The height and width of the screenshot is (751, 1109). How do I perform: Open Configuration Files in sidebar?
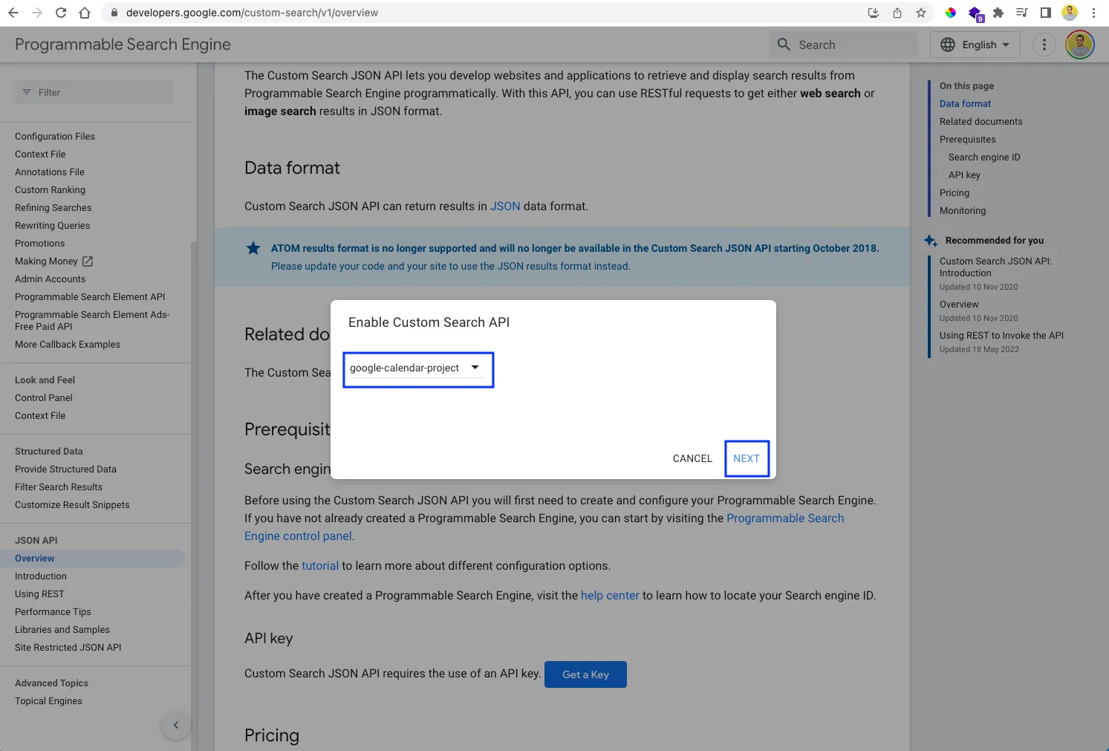55,137
